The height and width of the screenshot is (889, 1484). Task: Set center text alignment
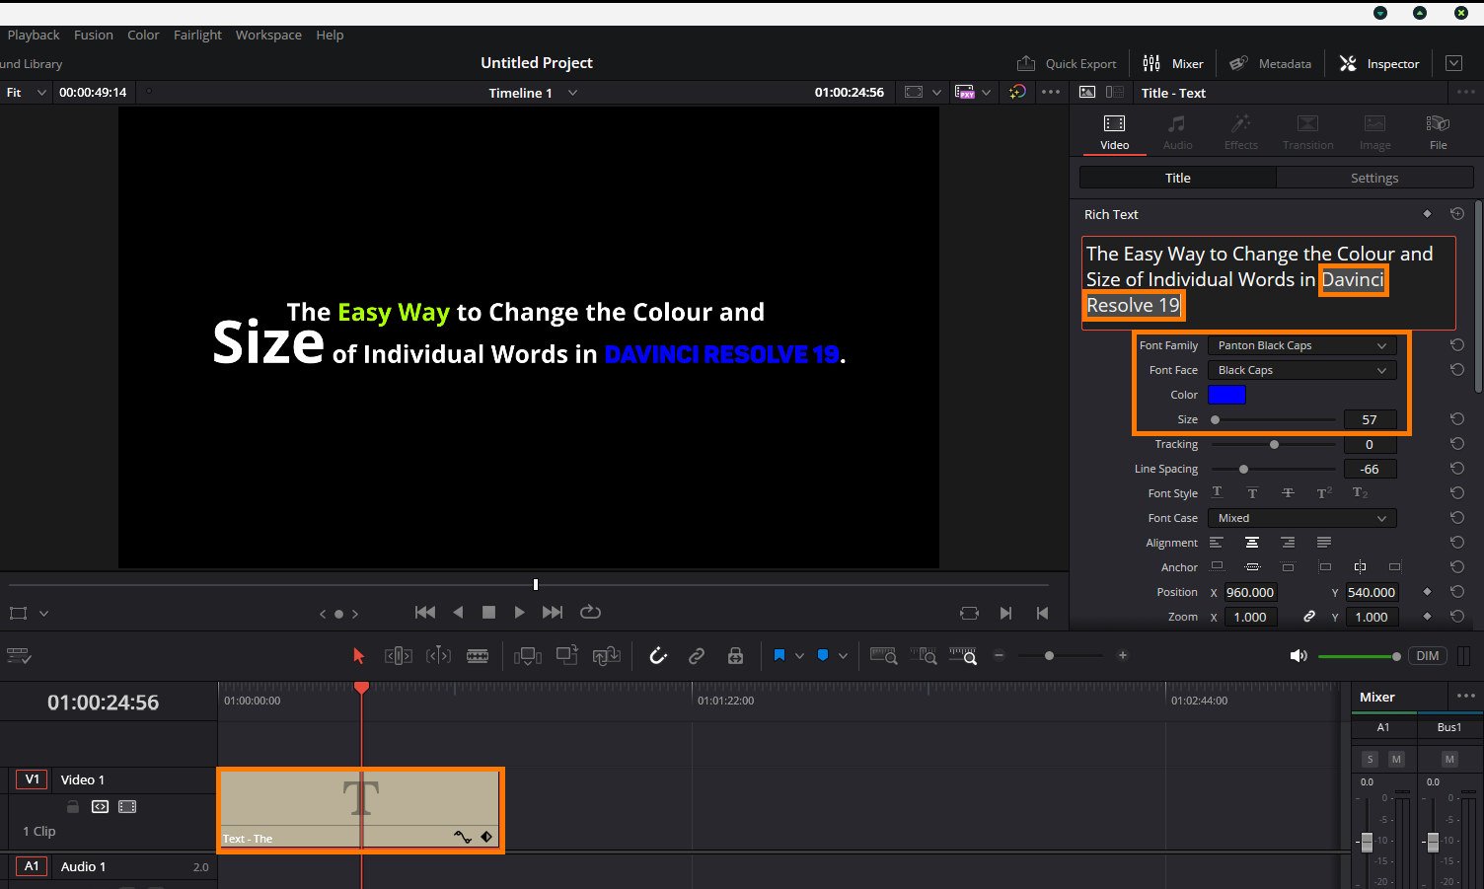tap(1252, 543)
